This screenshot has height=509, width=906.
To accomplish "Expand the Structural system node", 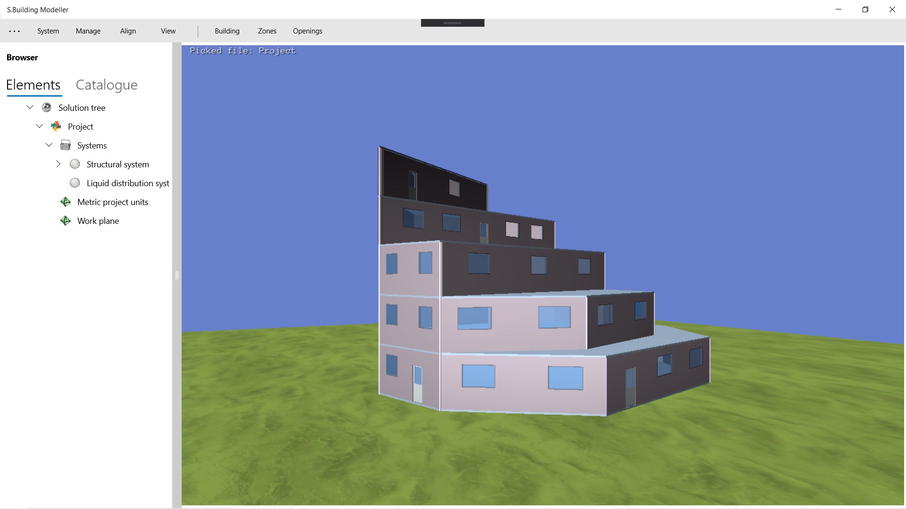I will tap(58, 164).
